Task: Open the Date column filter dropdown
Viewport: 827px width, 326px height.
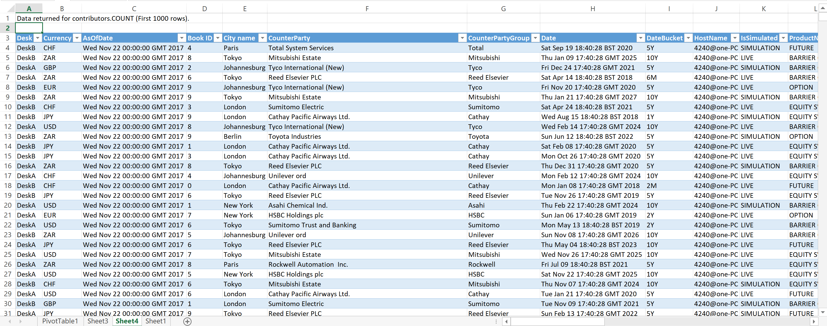Action: 640,38
